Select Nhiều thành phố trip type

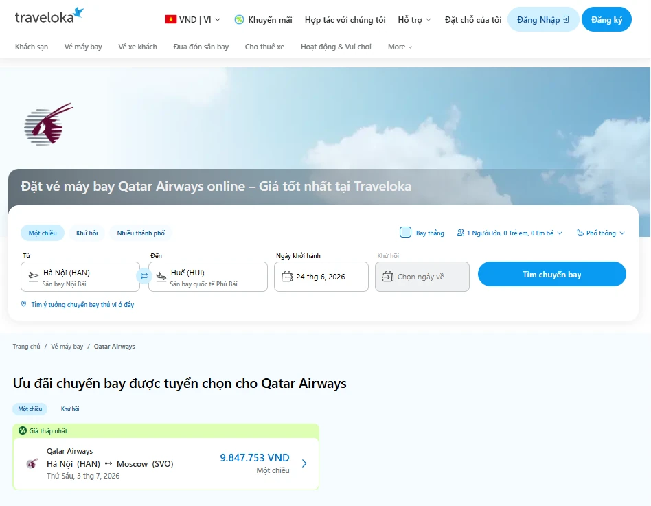141,233
